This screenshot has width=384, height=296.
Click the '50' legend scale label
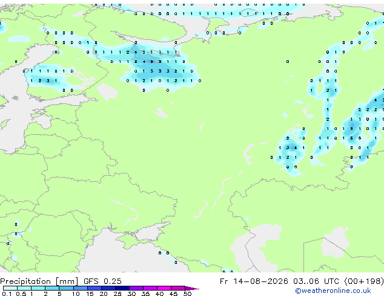tap(187, 294)
